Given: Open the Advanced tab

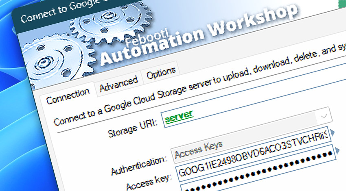Looking at the screenshot, I should coord(119,84).
